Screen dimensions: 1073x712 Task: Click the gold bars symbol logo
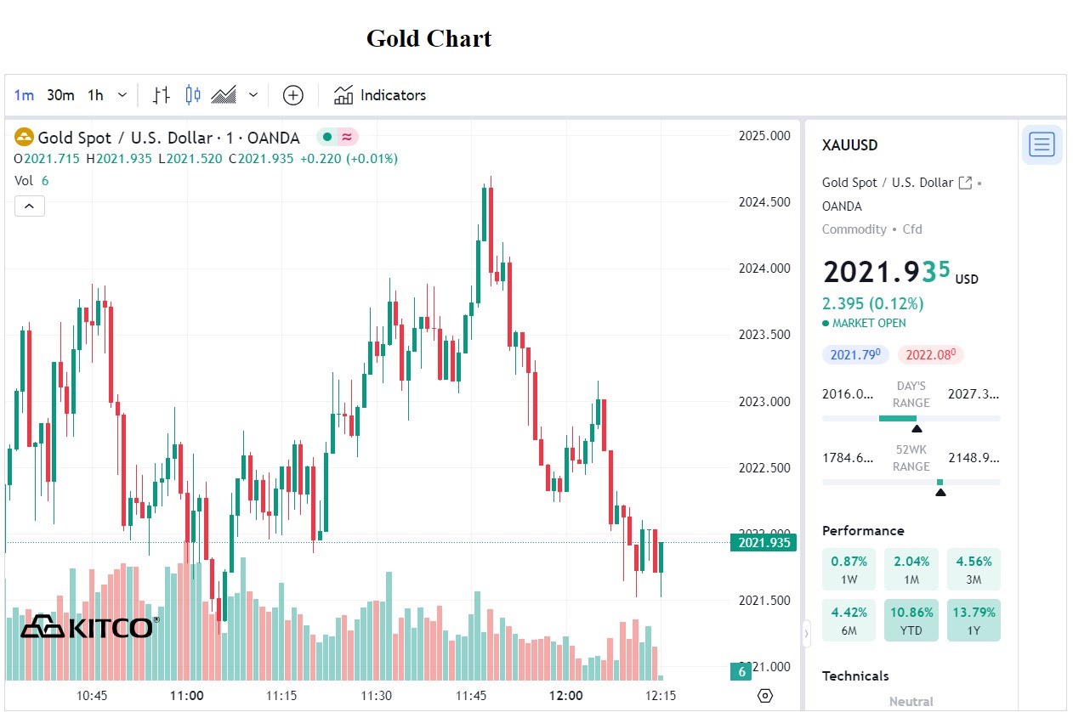click(x=25, y=138)
